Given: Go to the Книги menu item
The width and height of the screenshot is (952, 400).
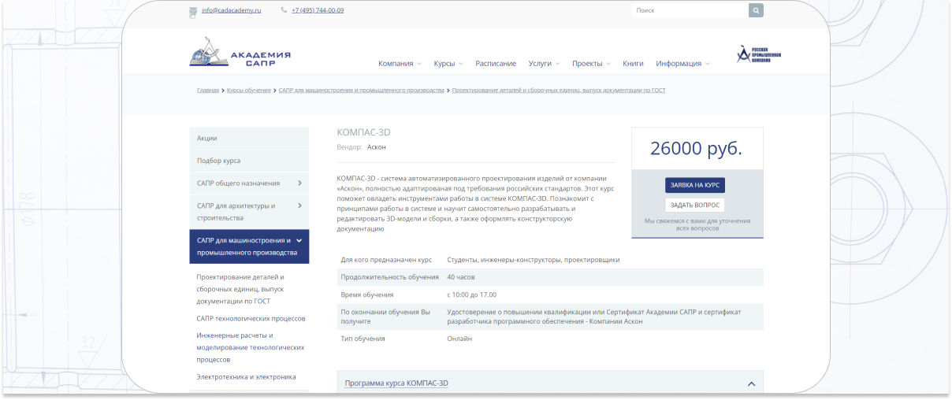Looking at the screenshot, I should tap(633, 64).
